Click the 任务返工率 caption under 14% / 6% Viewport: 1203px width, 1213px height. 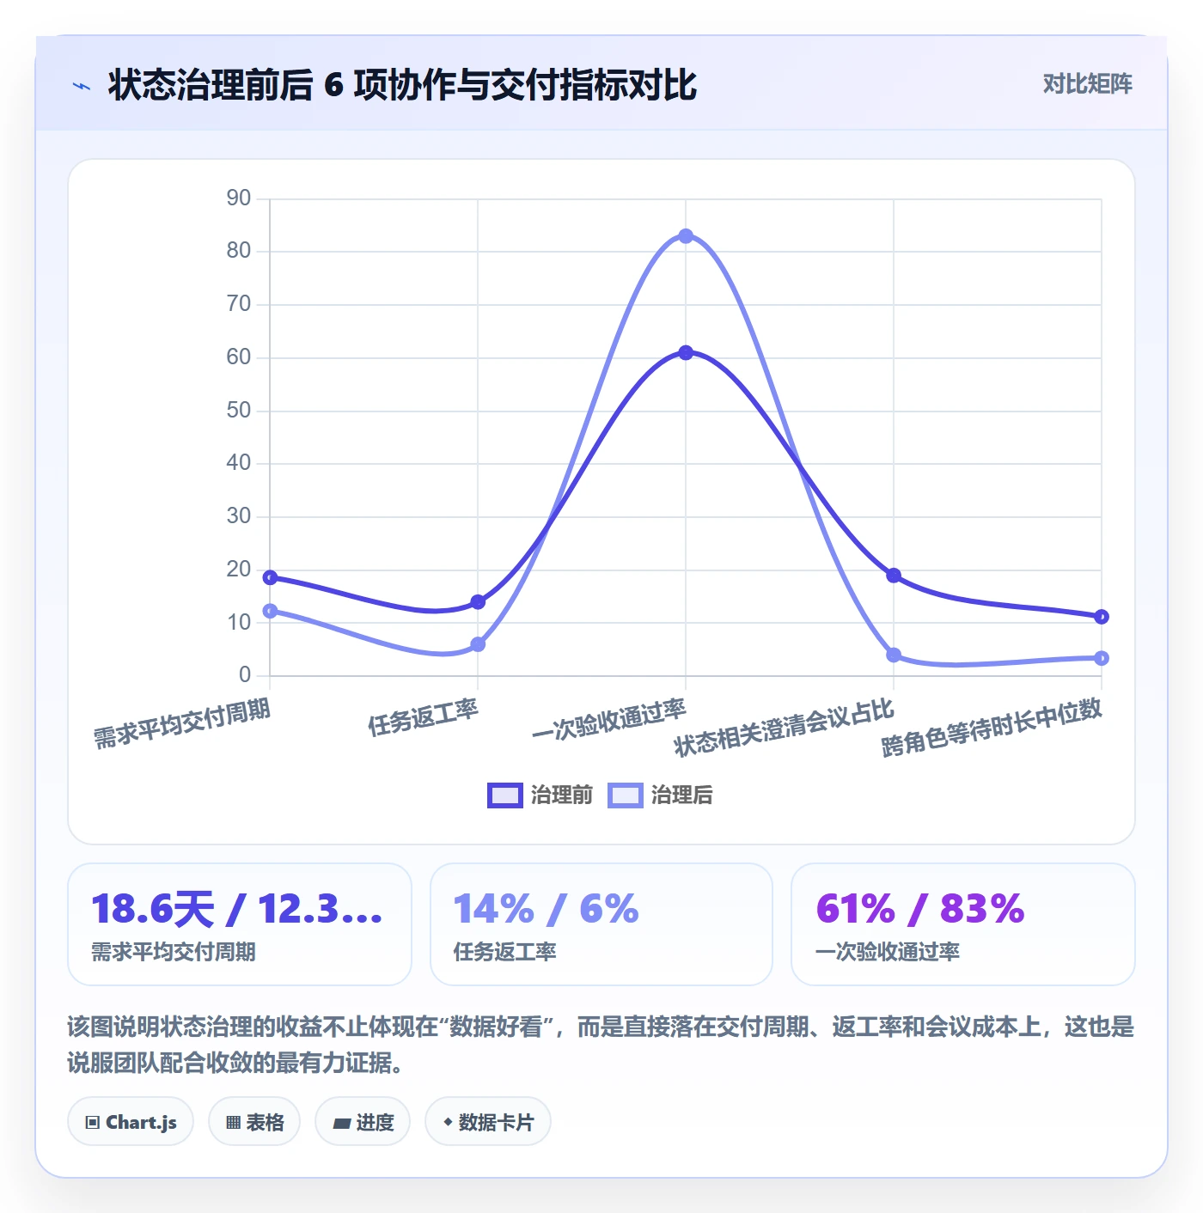coord(505,952)
